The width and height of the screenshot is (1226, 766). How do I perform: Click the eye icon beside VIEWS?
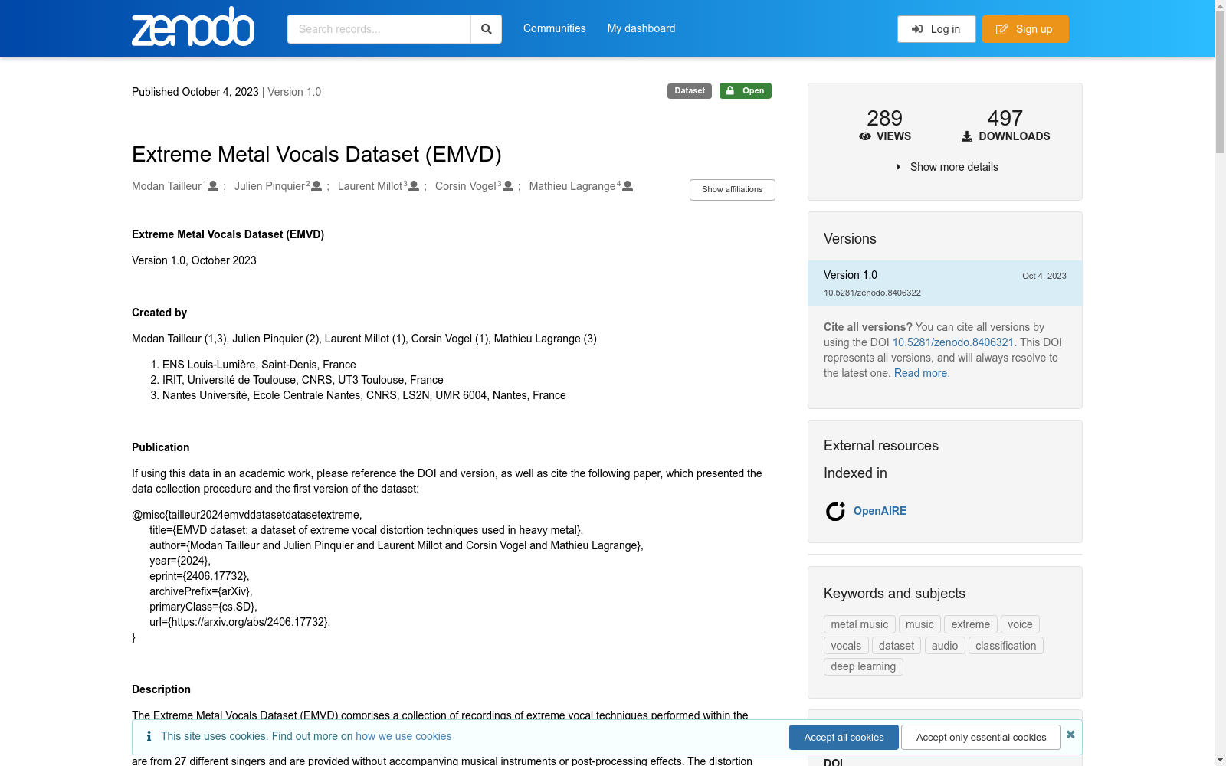tap(865, 136)
